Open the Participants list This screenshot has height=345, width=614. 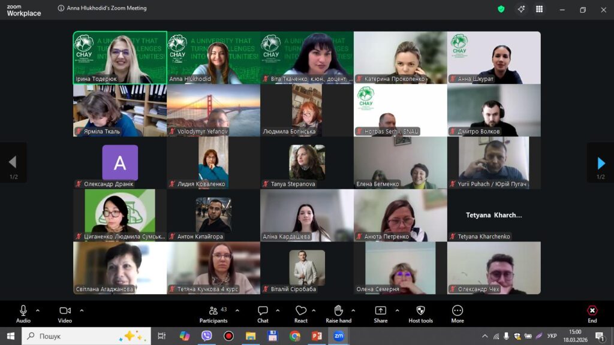pyautogui.click(x=213, y=314)
